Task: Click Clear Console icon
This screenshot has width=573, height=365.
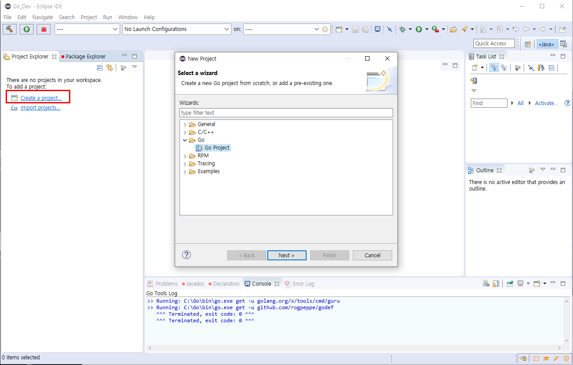Action: (486, 283)
